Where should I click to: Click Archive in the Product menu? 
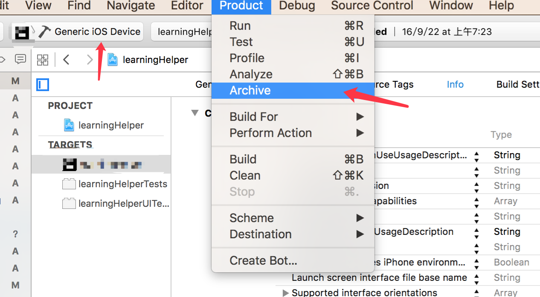pyautogui.click(x=250, y=91)
